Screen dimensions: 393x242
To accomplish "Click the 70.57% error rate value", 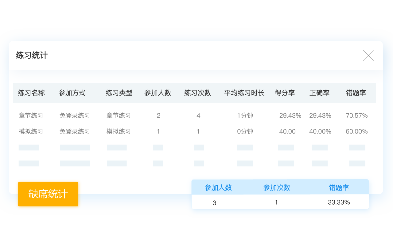I will 356,116.
